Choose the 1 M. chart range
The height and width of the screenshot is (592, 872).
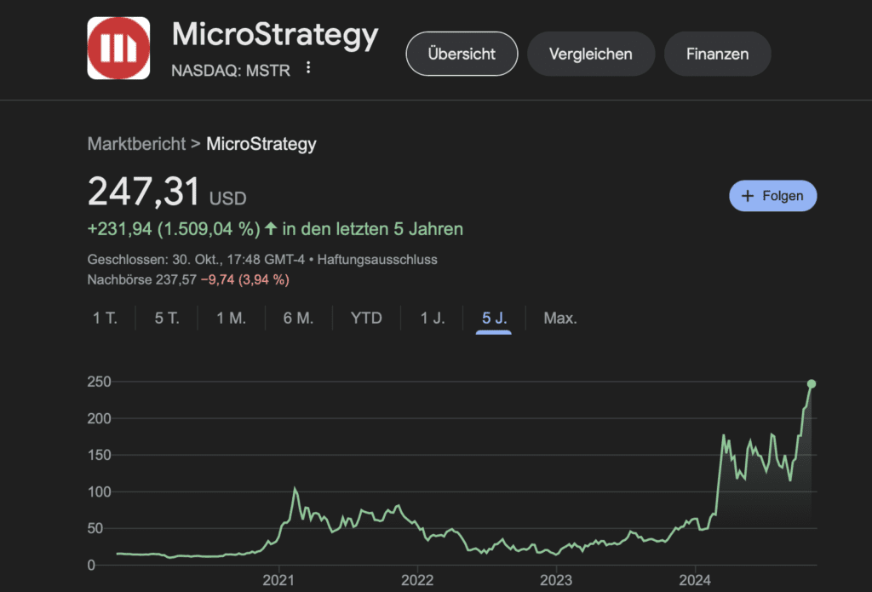[231, 318]
